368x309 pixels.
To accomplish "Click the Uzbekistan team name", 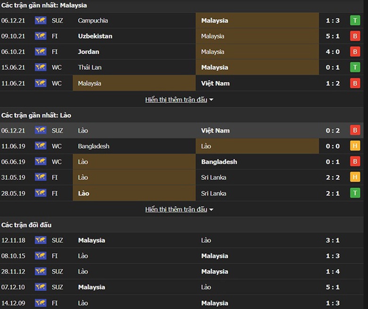I will pos(95,36).
